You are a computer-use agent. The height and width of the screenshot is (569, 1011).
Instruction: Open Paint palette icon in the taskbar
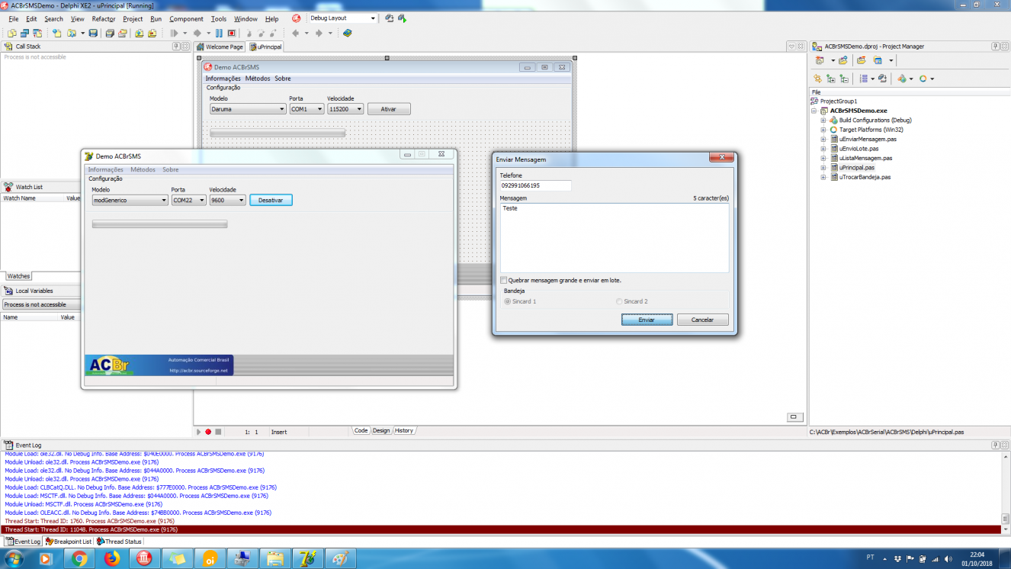tap(341, 558)
